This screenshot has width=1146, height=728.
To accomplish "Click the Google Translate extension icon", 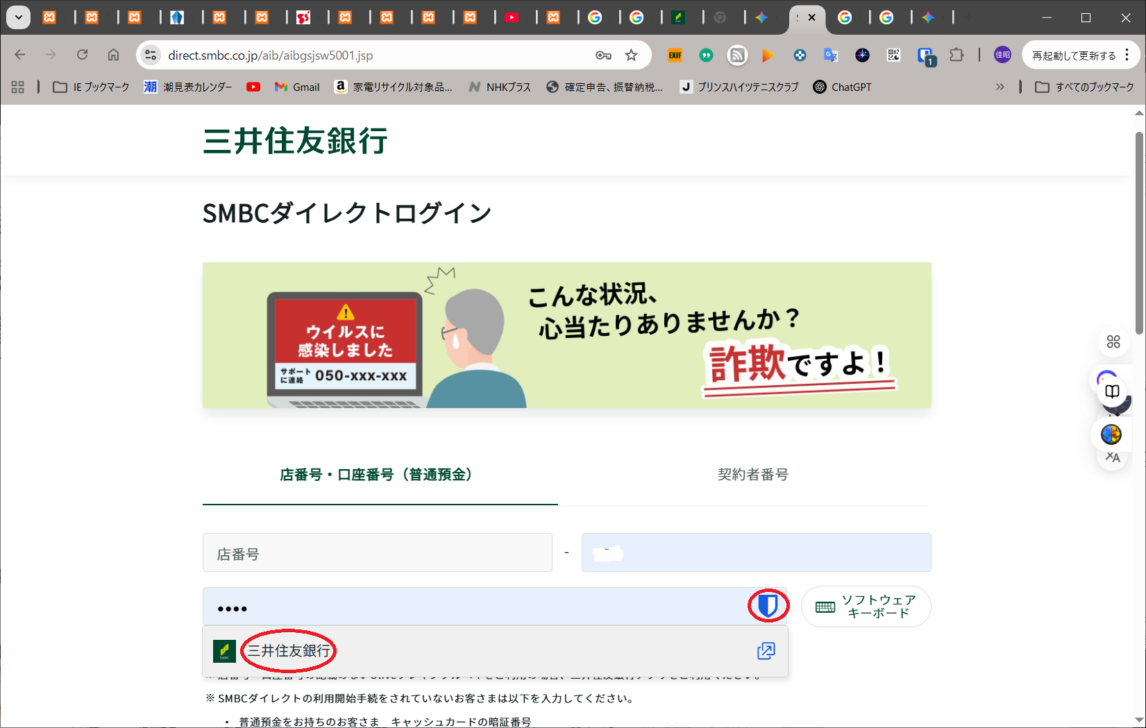I will pyautogui.click(x=831, y=56).
